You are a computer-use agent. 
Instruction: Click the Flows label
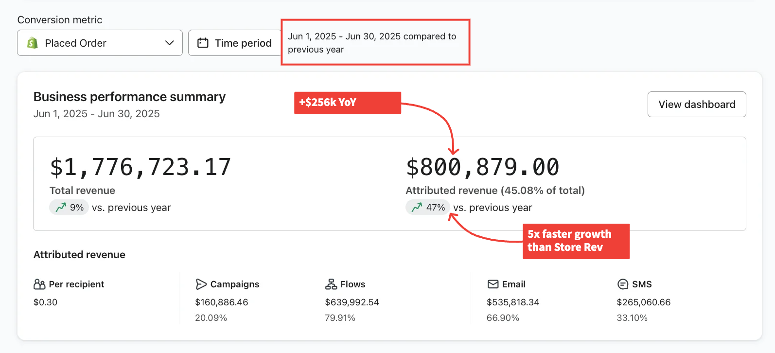coord(353,284)
